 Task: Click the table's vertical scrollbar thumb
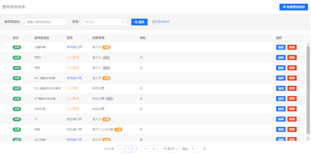[x=308, y=90]
